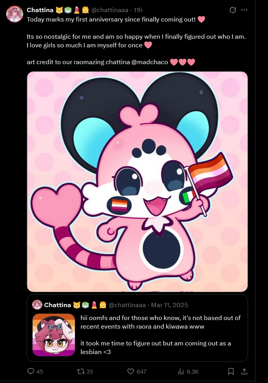This screenshot has height=383, width=268.
Task: Open the 11h timestamp link
Action: click(138, 10)
